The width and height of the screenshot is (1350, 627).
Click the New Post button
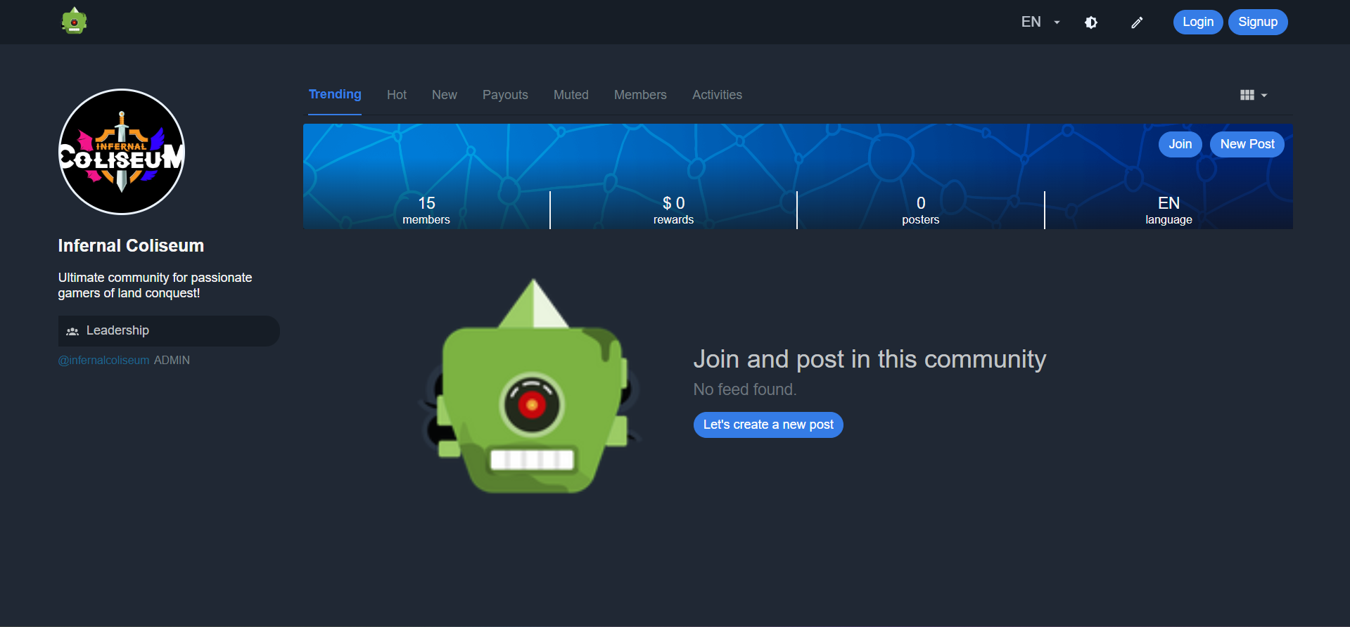click(x=1247, y=144)
